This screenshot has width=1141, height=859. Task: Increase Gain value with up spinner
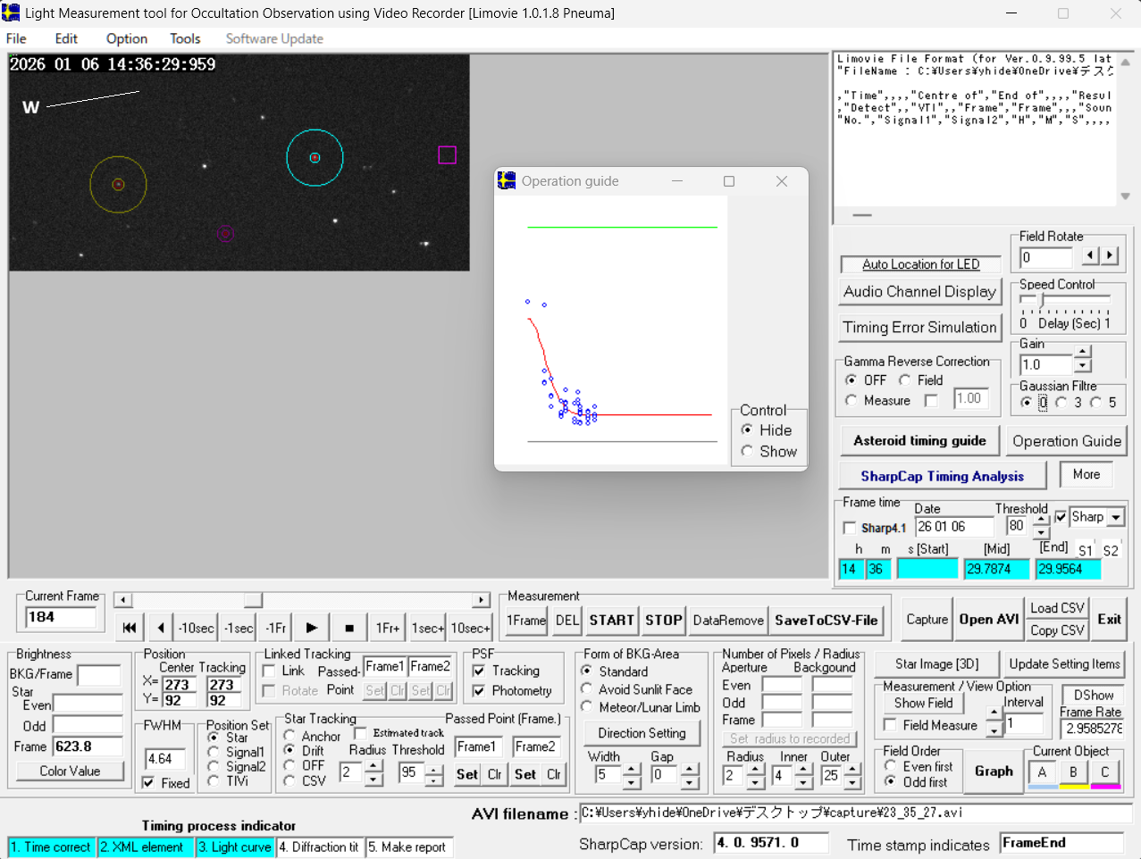coord(1083,353)
